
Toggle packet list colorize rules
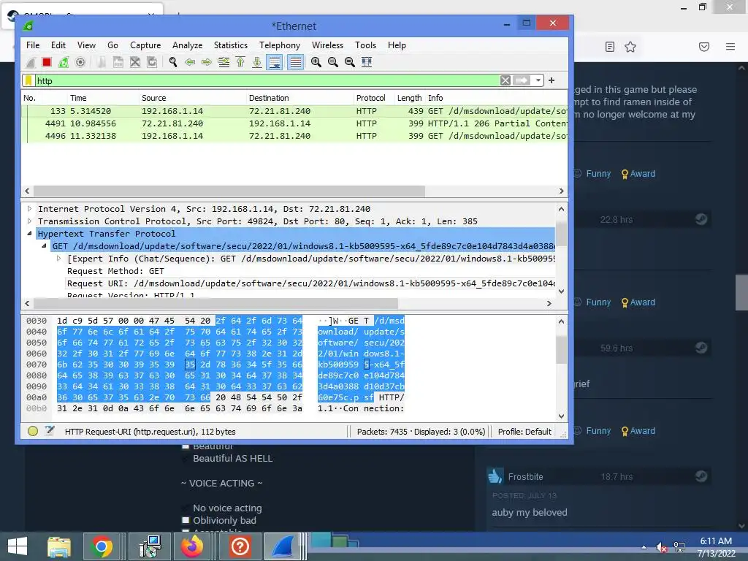coord(296,62)
